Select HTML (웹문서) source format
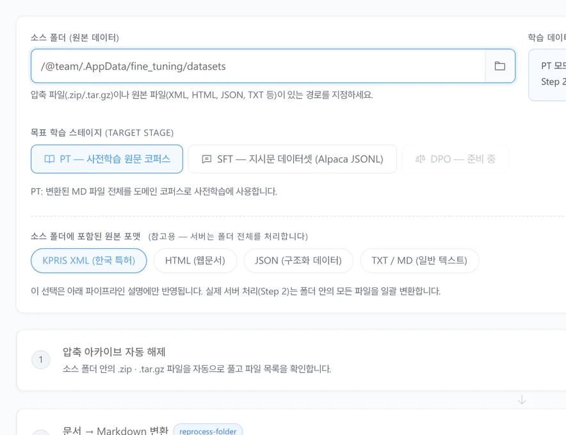Screen dimensions: 566x435 (195, 260)
